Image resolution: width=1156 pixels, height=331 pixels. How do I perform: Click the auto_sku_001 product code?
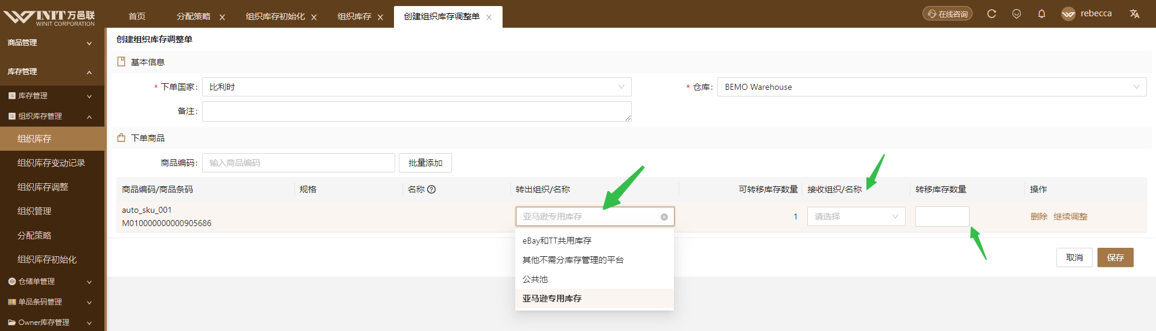click(x=147, y=210)
